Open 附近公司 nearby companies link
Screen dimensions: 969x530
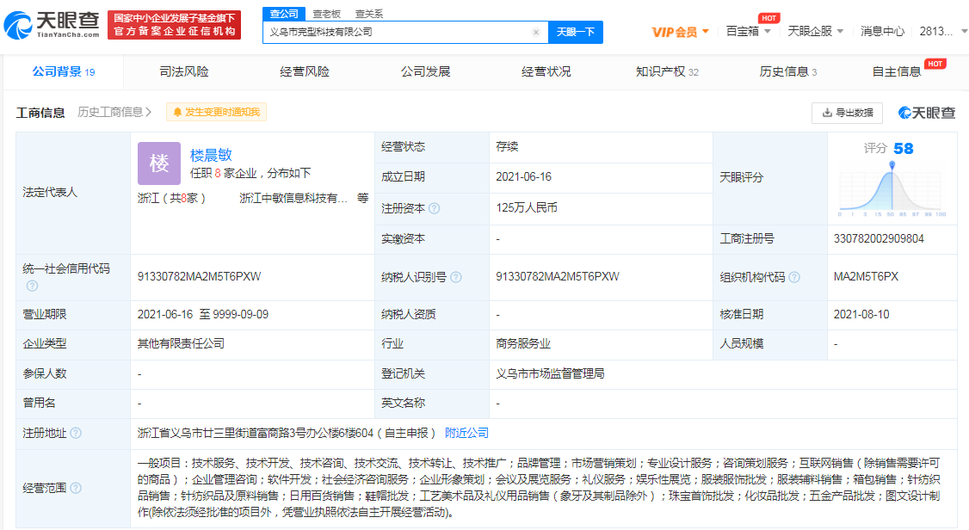click(x=466, y=433)
